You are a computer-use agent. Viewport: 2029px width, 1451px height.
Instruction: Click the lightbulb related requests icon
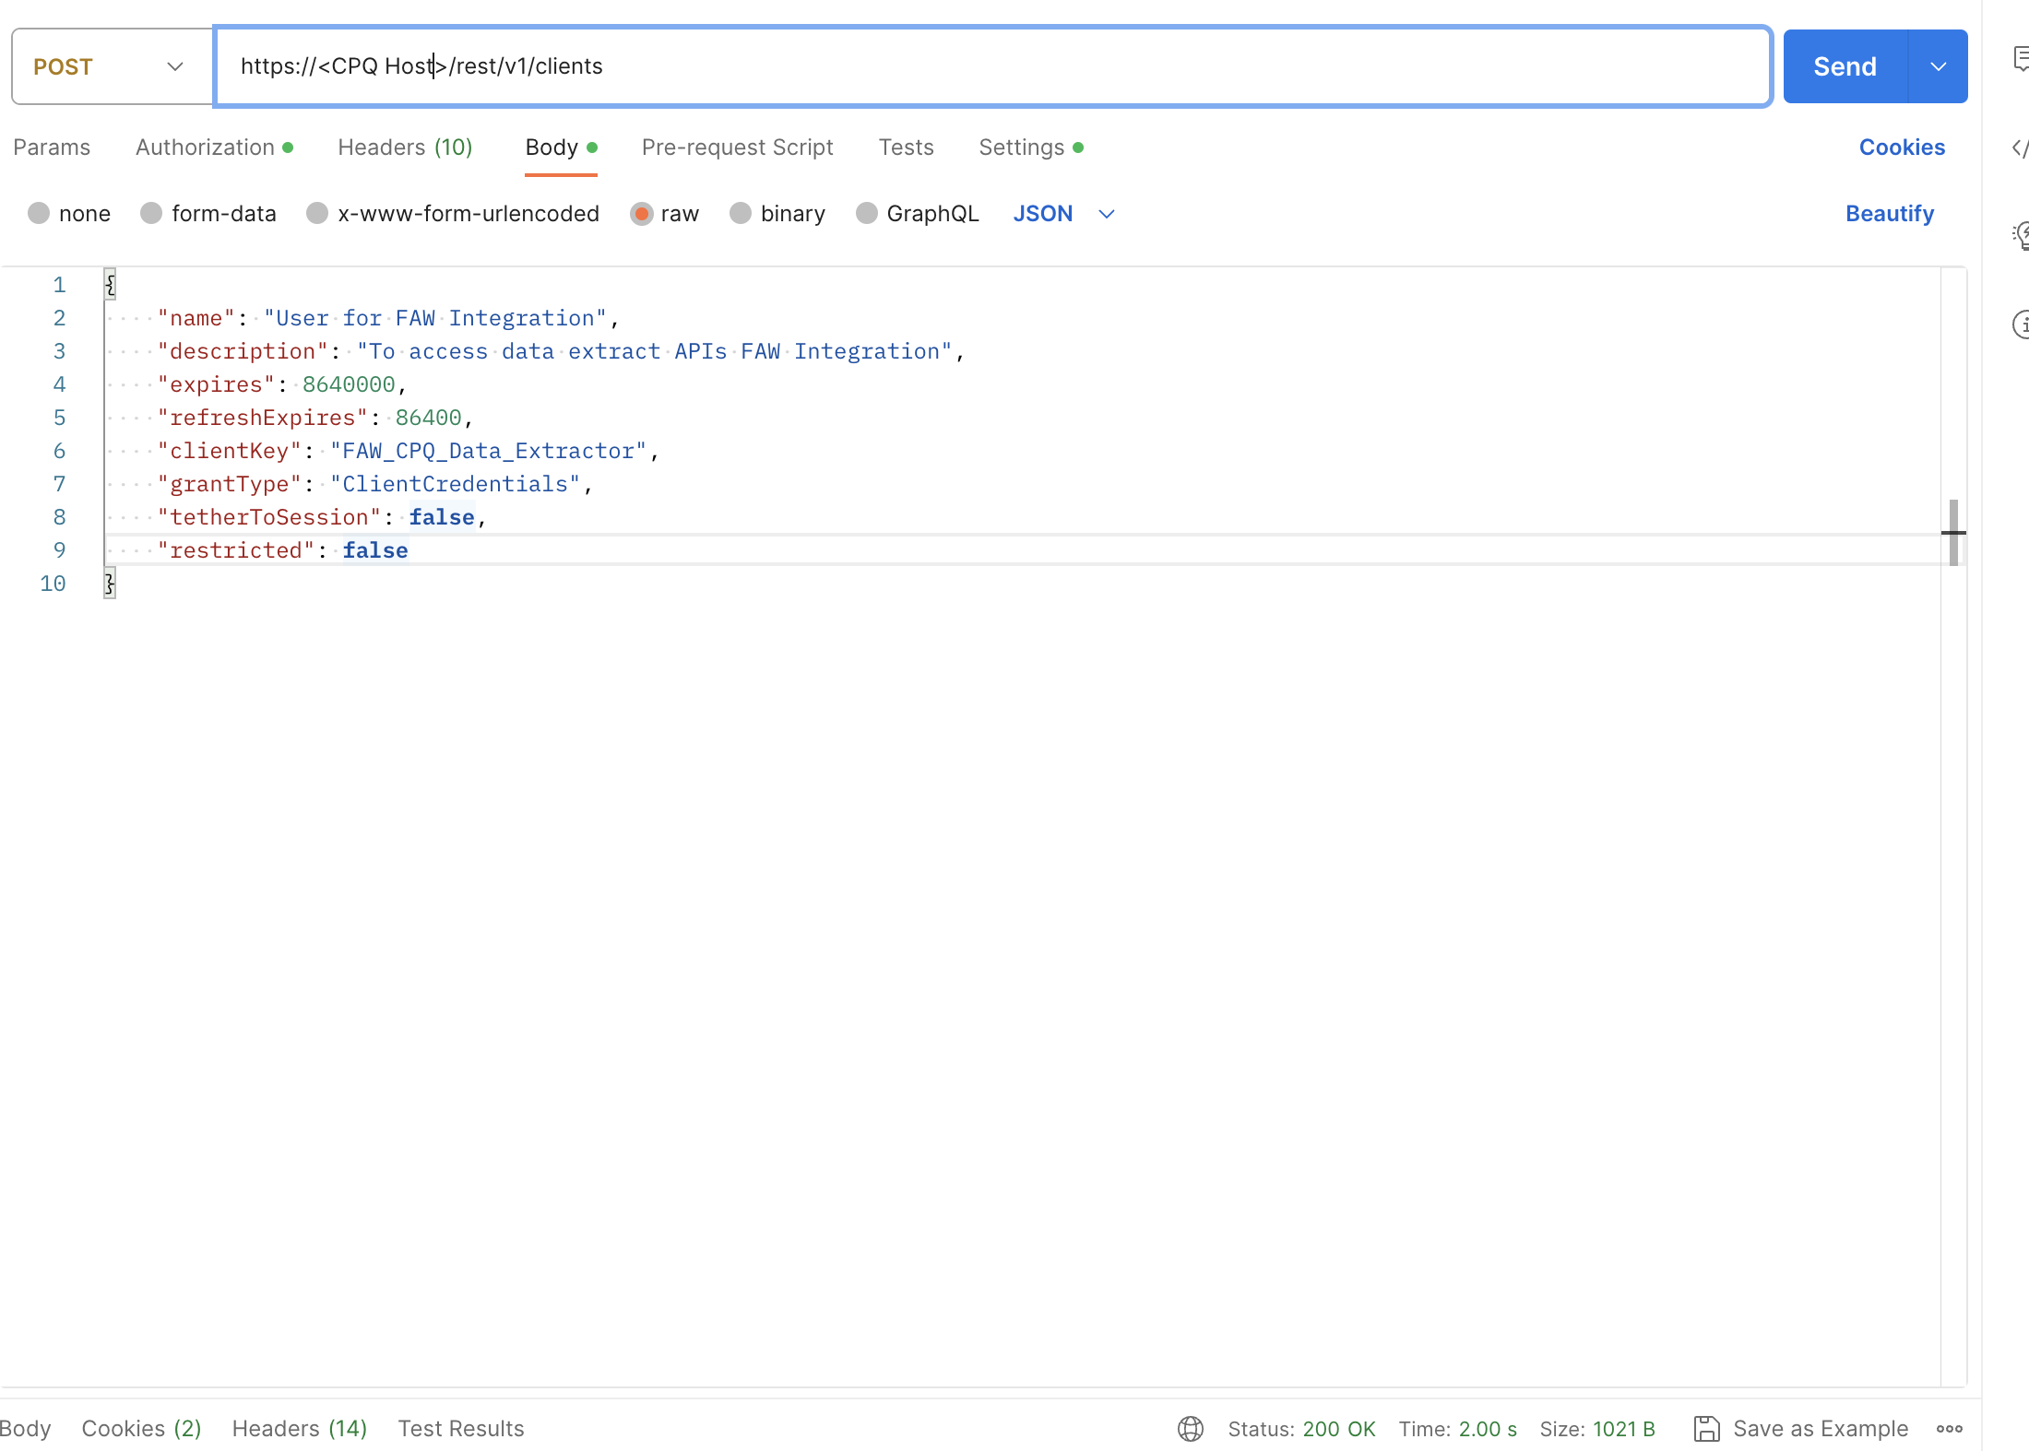(2020, 235)
